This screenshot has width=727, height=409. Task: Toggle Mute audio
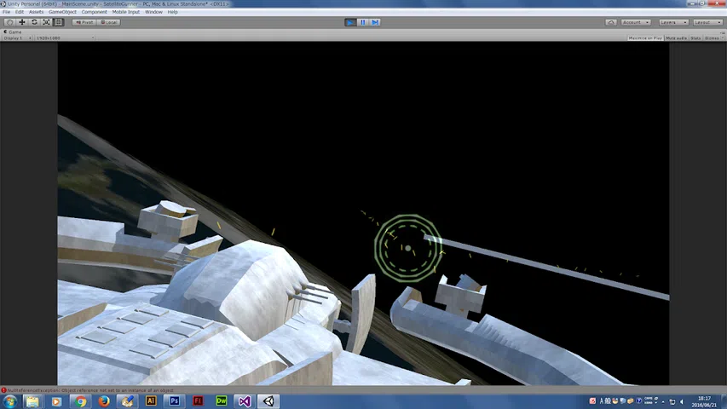pos(677,38)
